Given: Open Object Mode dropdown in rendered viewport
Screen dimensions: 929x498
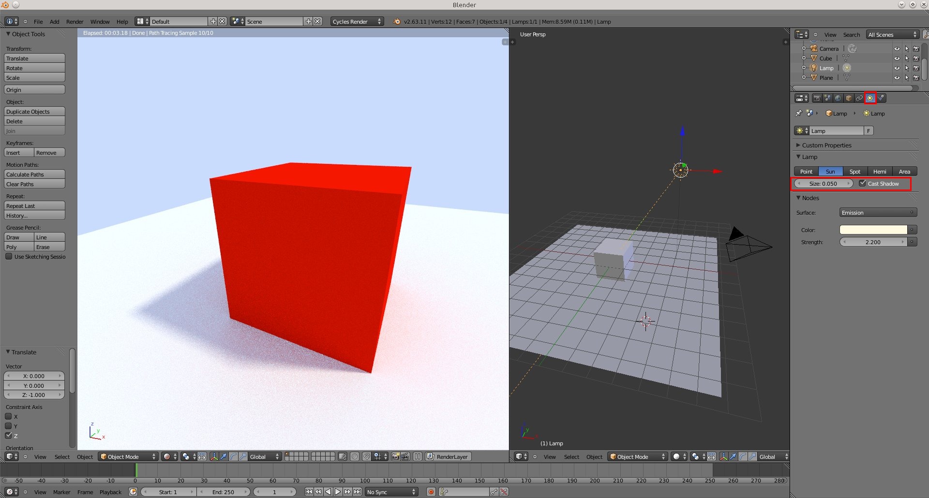Looking at the screenshot, I should tap(128, 456).
